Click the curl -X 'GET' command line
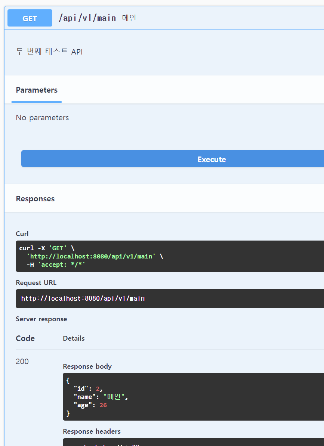This screenshot has width=324, height=446. [x=47, y=248]
